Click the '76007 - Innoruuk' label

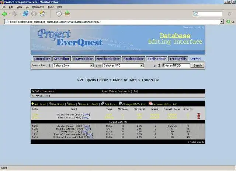coord(43,91)
